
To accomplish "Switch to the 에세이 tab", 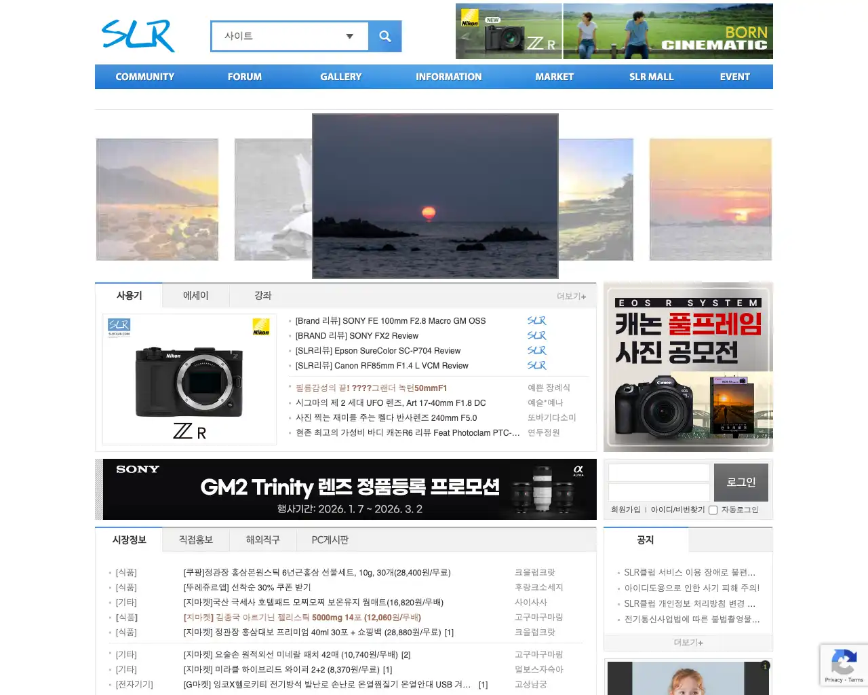I will point(195,295).
